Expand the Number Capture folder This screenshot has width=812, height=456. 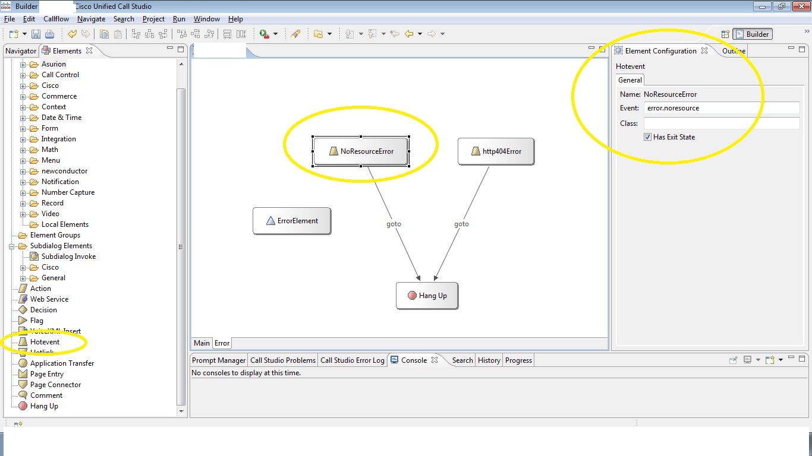pos(23,192)
